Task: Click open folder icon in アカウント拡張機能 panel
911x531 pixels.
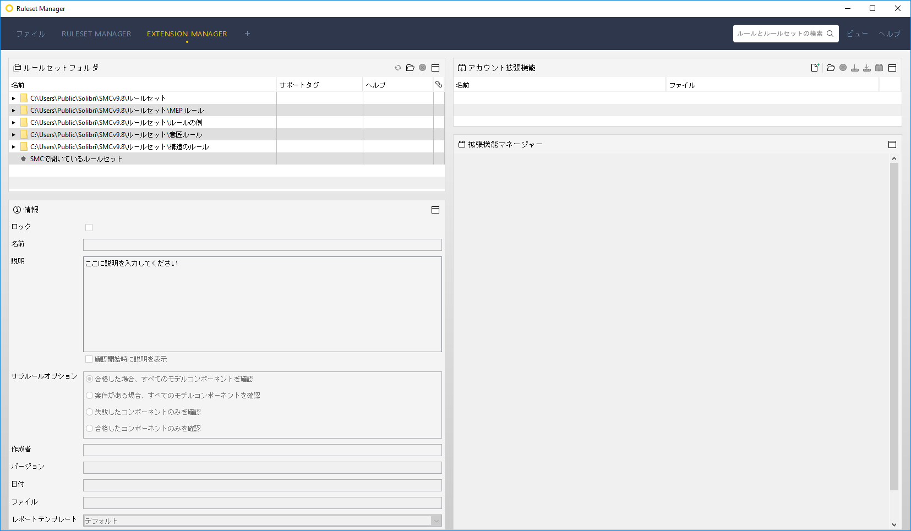Action: 831,68
